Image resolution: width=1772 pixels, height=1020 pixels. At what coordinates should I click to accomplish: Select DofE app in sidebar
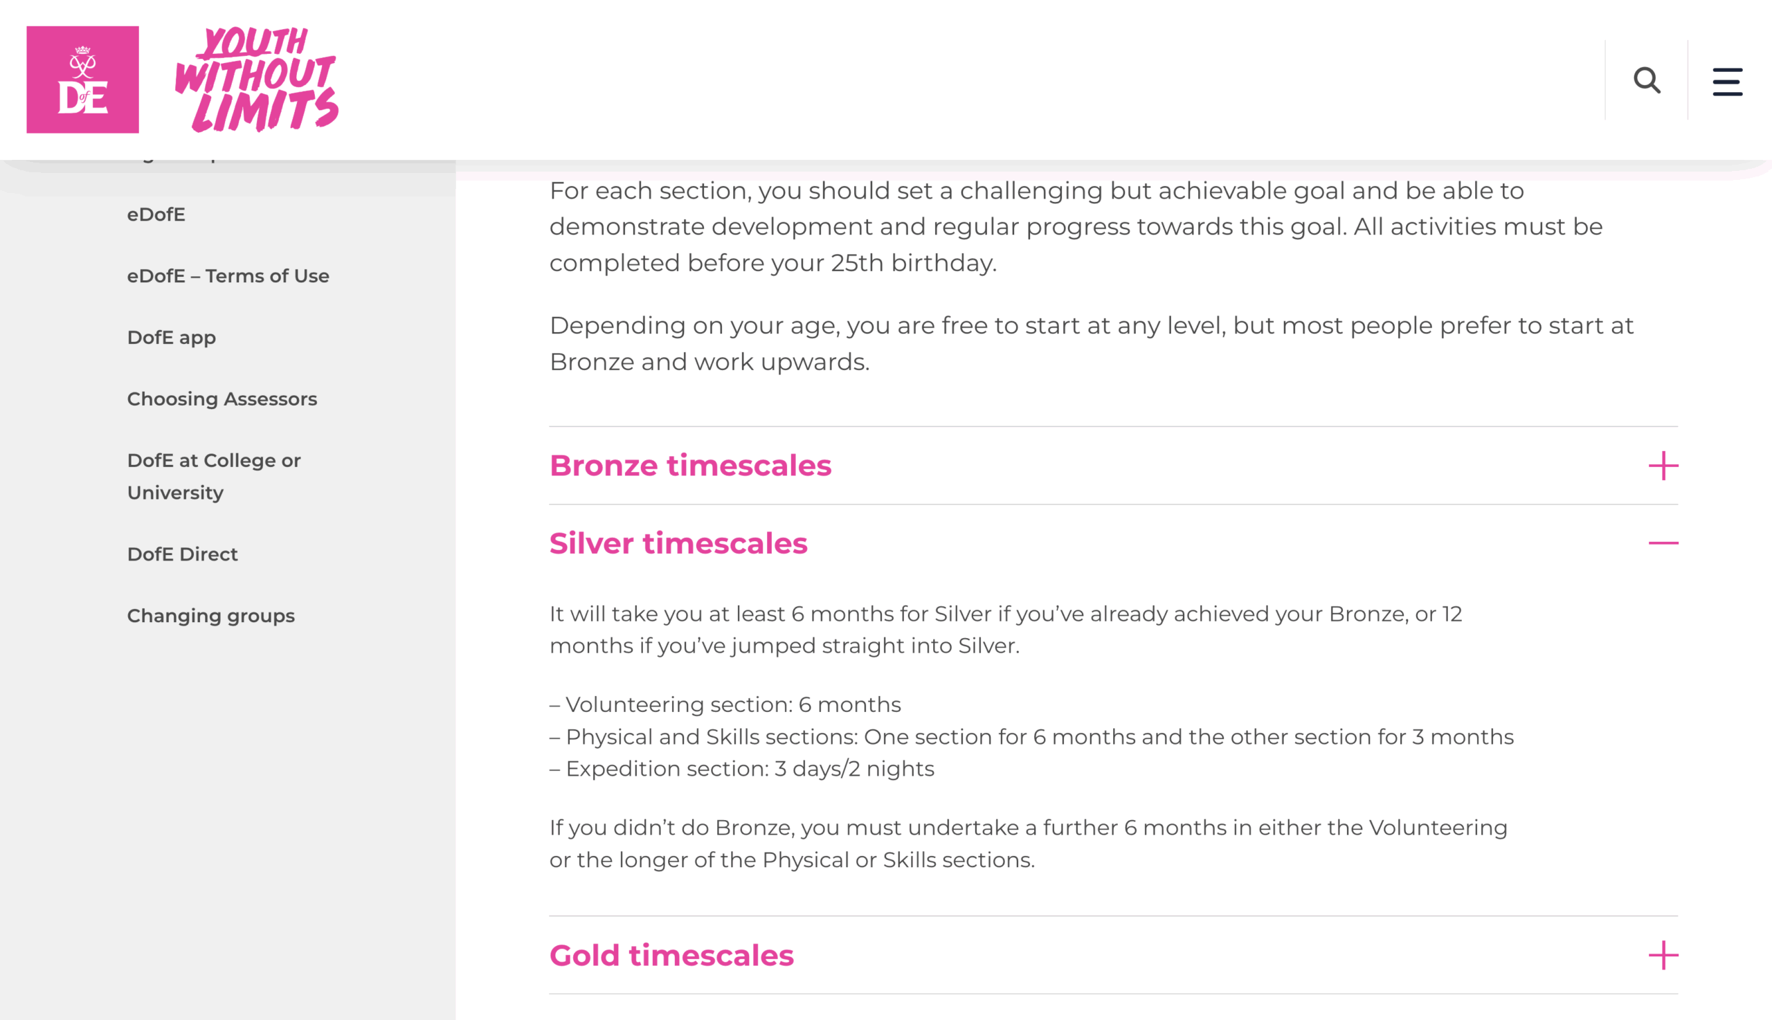pos(172,338)
